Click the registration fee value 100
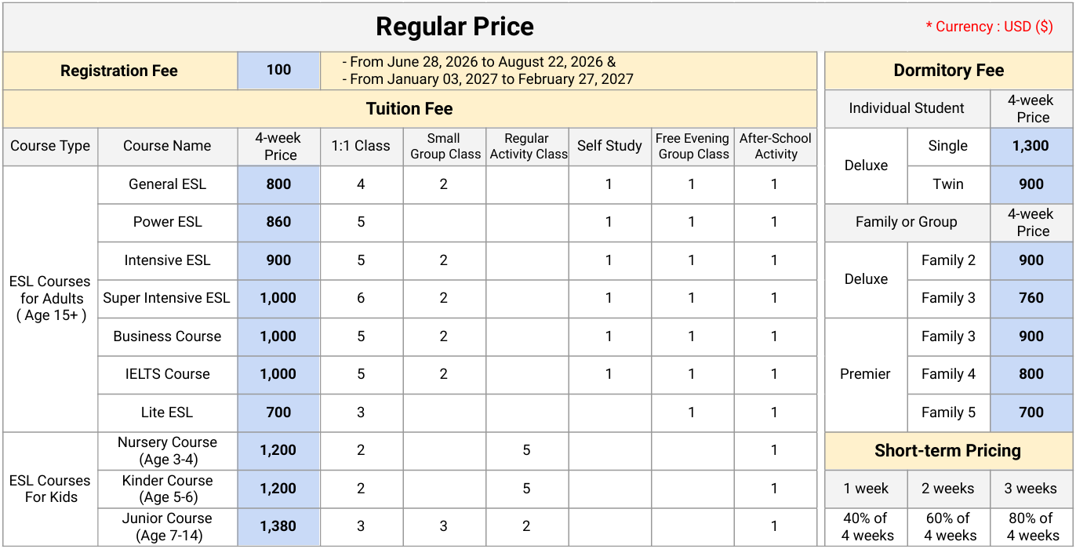This screenshot has height=549, width=1076. click(x=278, y=71)
